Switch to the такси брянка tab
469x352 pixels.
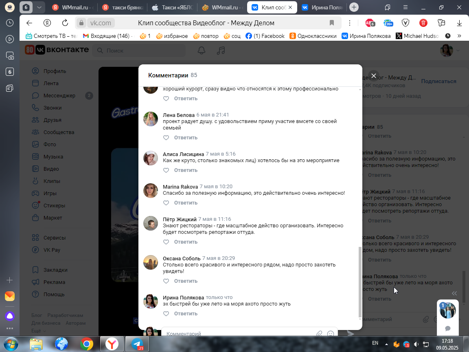[x=123, y=7]
